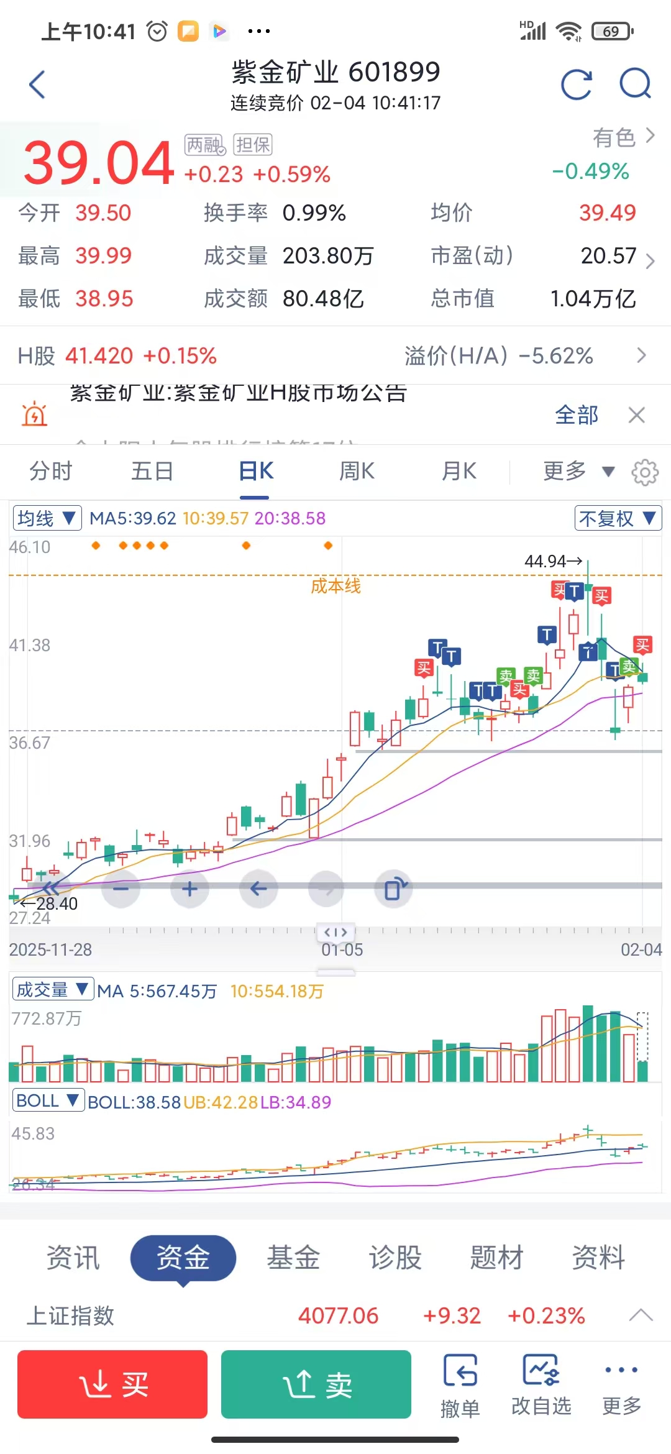The height and width of the screenshot is (1454, 671).
Task: Zoom in chart with plus button
Action: point(189,889)
